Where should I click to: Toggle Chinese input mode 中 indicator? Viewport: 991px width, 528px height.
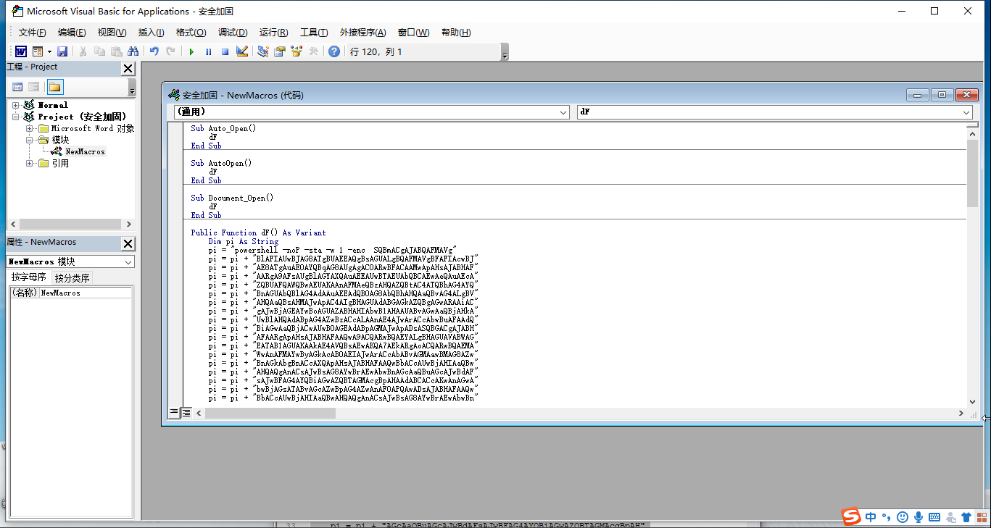coord(870,517)
